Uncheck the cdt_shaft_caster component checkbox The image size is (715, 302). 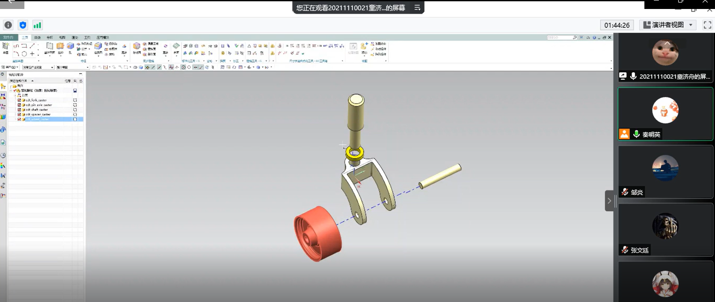pos(19,110)
